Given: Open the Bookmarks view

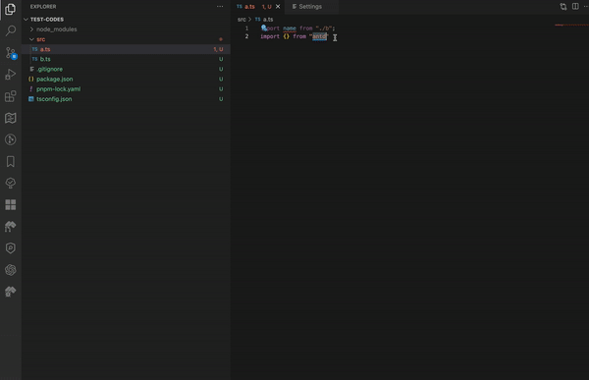Looking at the screenshot, I should (x=11, y=162).
